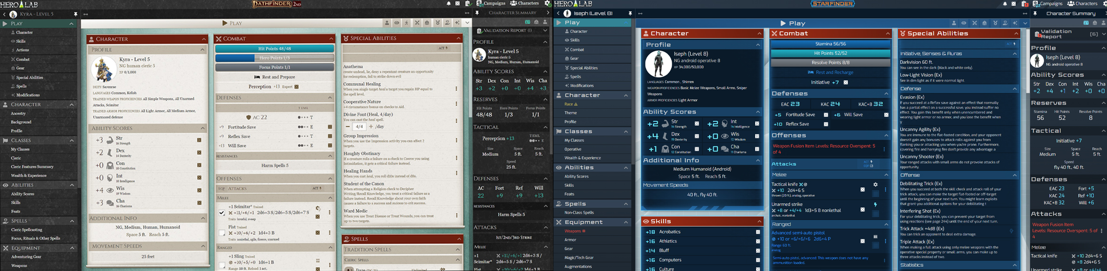This screenshot has width=1107, height=271.
Task: Open Actions in Pathfinder sidebar
Action: [x=23, y=50]
